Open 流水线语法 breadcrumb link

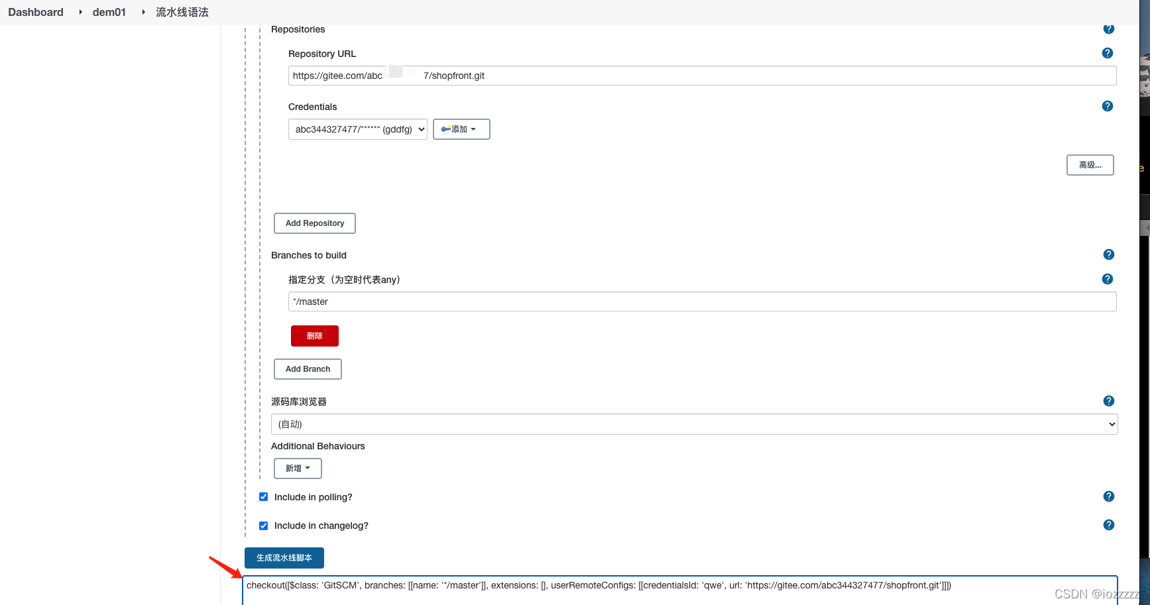coord(182,12)
